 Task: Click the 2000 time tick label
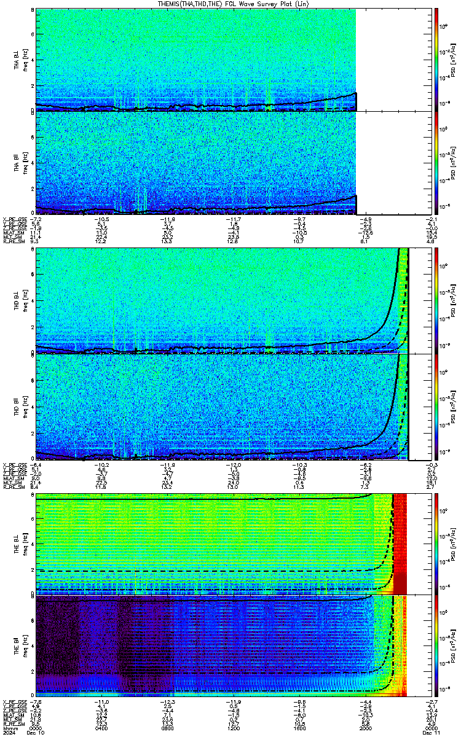[x=364, y=728]
